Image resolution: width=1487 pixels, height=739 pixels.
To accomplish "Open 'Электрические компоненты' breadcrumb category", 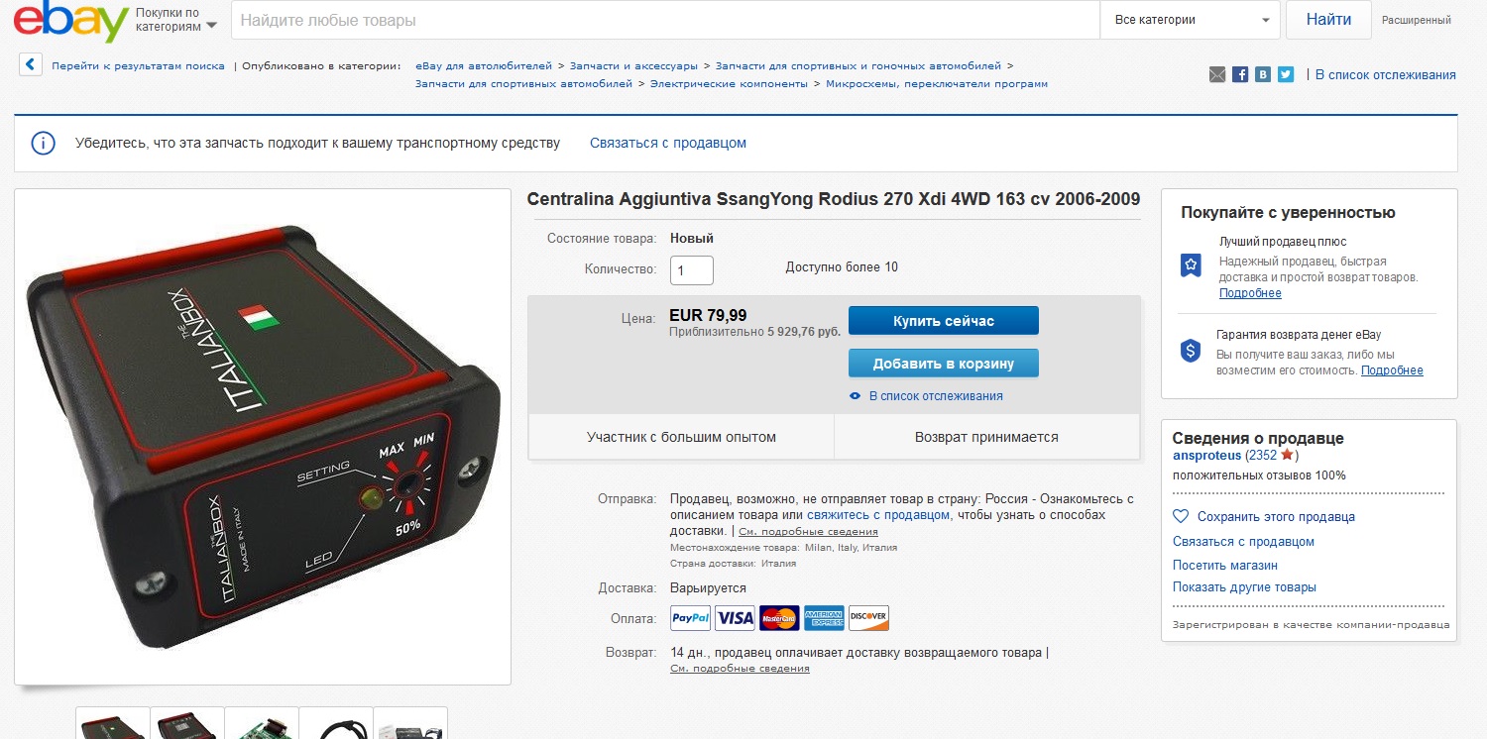I will [729, 84].
